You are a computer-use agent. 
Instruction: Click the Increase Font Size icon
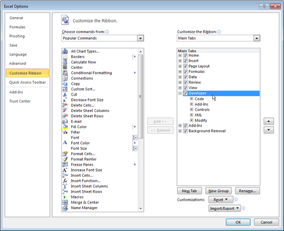click(x=65, y=170)
